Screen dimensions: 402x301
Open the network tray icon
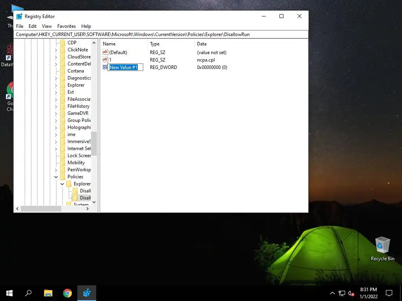(342, 293)
